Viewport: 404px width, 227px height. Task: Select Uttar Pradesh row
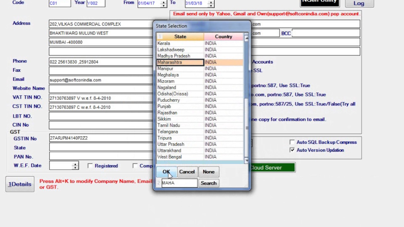180,144
